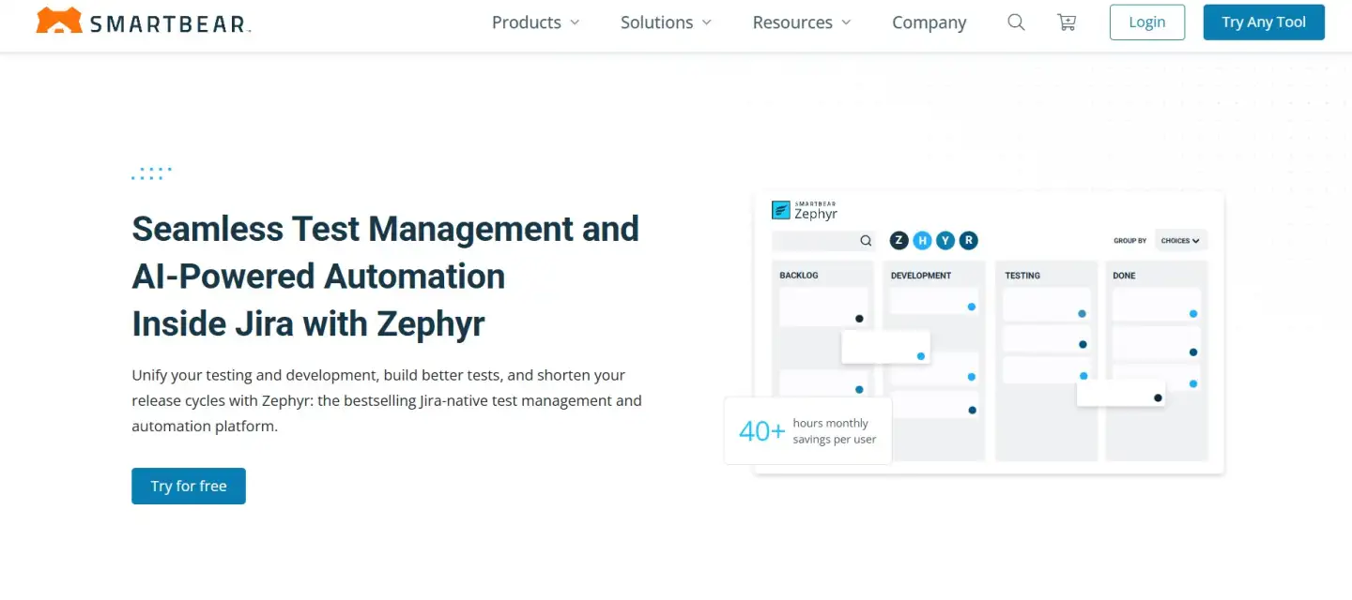Open the shopping cart icon
The image size is (1352, 600).
1067,22
